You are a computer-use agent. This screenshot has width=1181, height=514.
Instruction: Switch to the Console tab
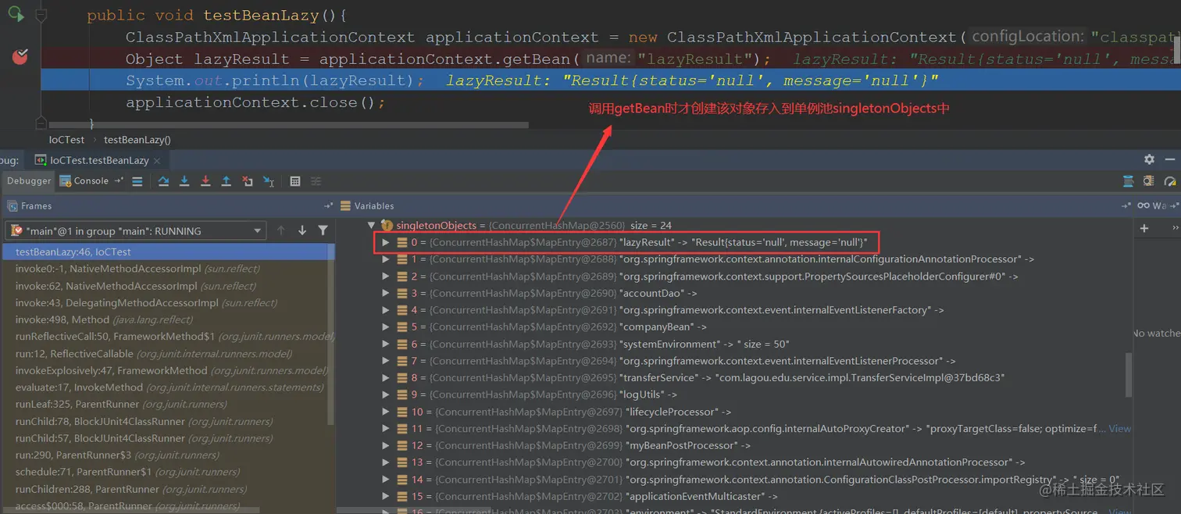pos(84,180)
